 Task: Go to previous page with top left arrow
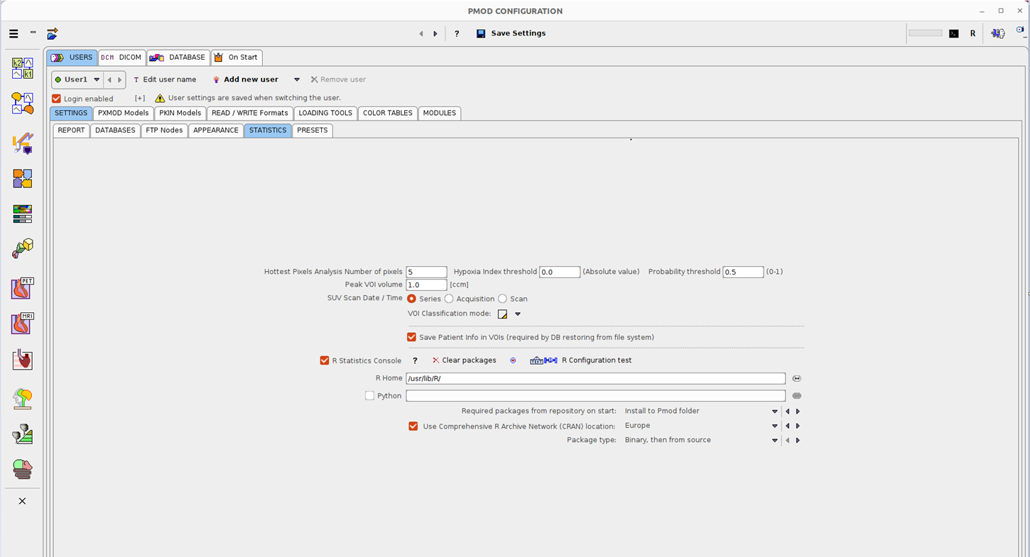click(x=421, y=33)
